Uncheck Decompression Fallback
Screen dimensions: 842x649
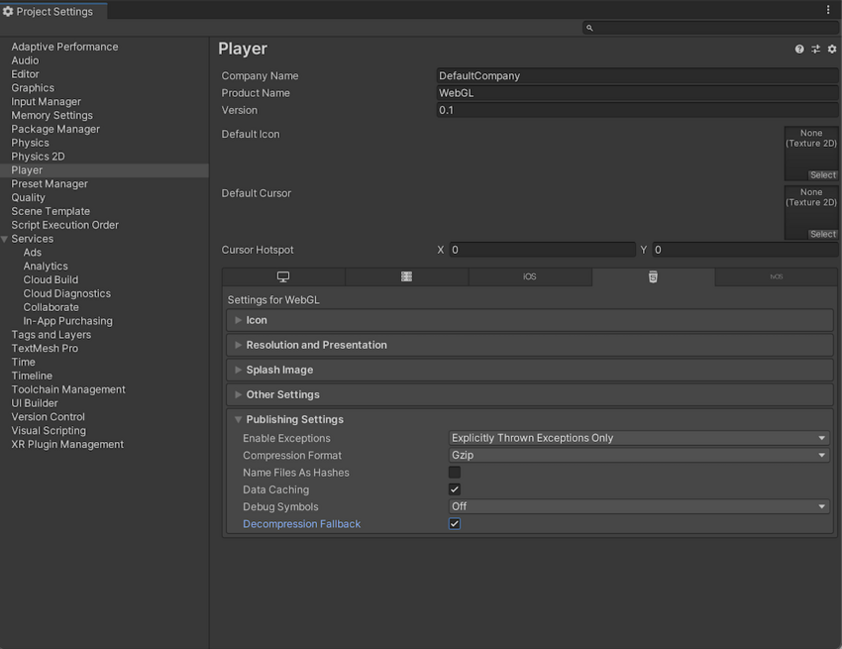pos(454,523)
